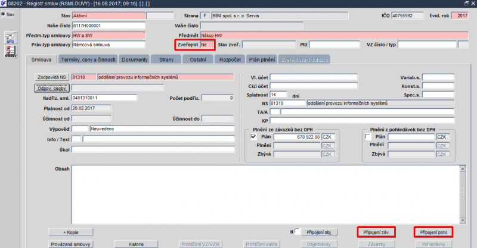Open Provázané smlouvy

70,244
